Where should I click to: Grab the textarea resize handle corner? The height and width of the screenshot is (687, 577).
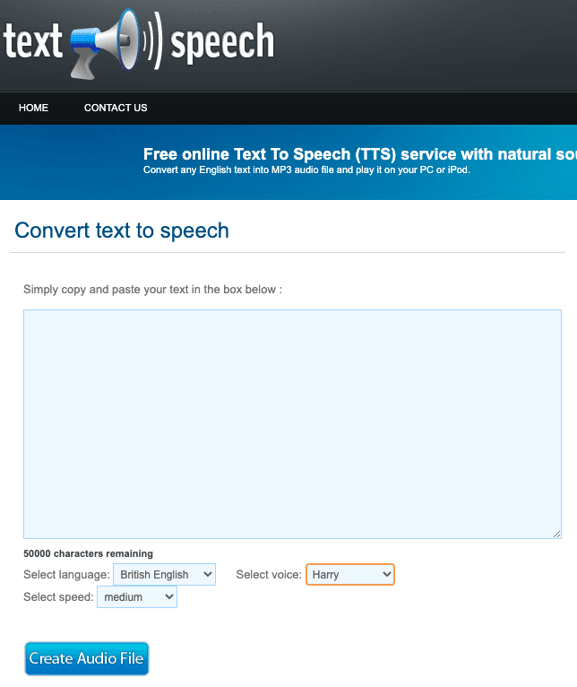click(x=557, y=534)
